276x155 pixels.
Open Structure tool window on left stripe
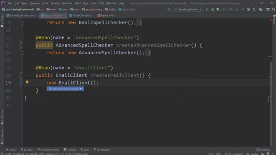(x=2, y=117)
